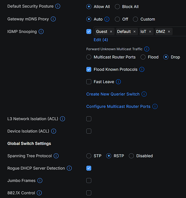Show Jumbo Frames info icon
The image size is (186, 198).
tap(40, 181)
